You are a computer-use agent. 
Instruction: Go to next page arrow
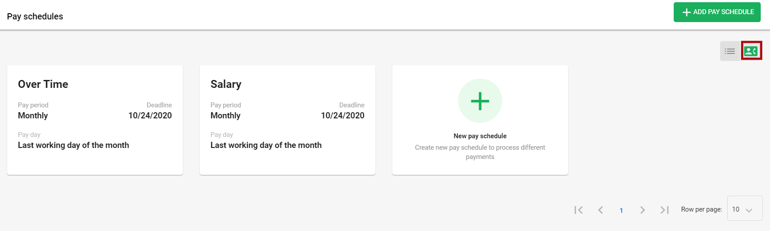pos(642,210)
